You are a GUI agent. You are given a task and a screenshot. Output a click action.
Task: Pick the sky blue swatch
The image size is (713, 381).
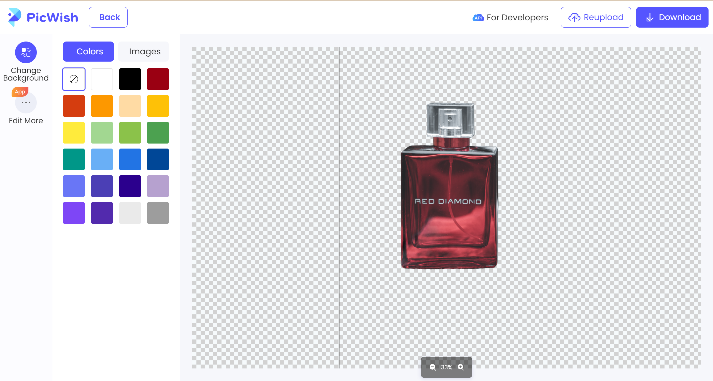pos(102,159)
